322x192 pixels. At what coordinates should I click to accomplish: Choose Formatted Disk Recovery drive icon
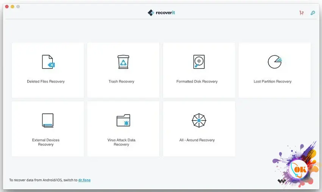[x=199, y=62]
